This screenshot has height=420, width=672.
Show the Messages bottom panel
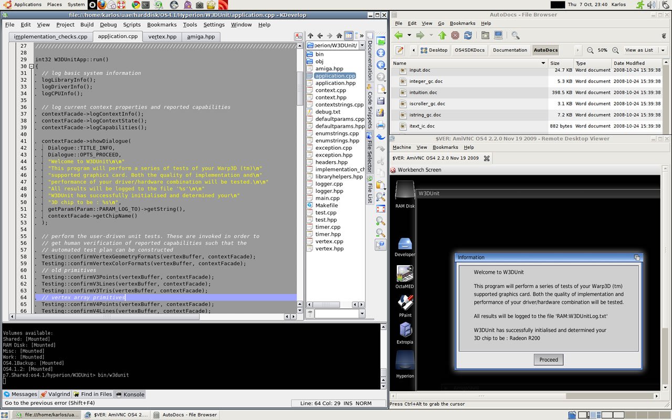pos(20,394)
